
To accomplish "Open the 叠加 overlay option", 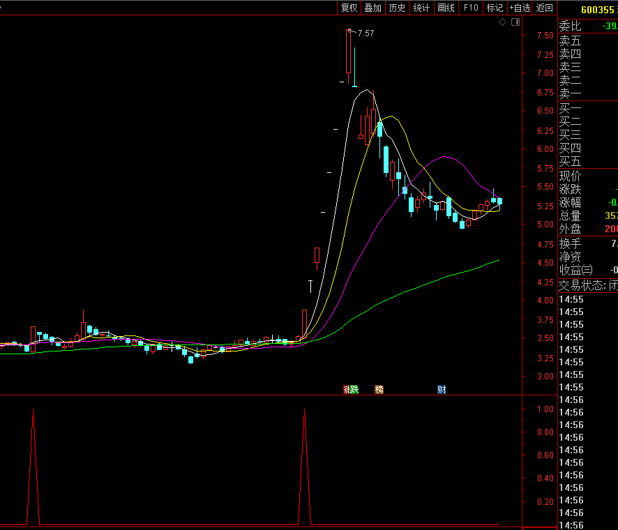I will (373, 8).
